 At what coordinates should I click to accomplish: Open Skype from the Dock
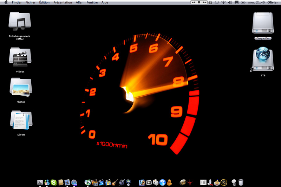pos(53,182)
